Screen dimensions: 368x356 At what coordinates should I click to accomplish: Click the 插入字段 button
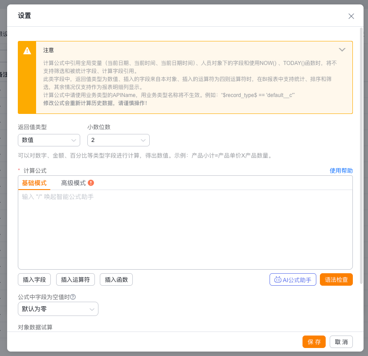click(x=34, y=279)
